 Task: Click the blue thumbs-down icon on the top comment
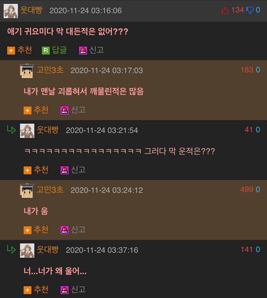[250, 10]
